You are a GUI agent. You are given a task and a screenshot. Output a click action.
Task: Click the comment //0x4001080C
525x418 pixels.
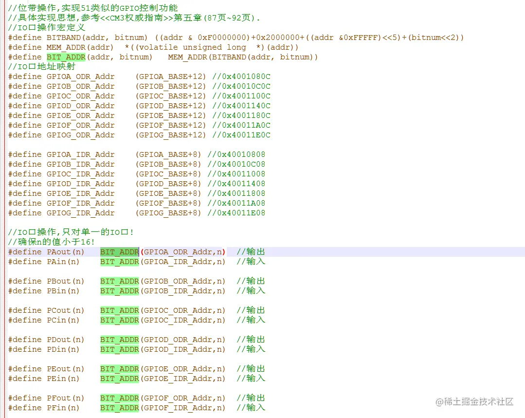tap(241, 76)
